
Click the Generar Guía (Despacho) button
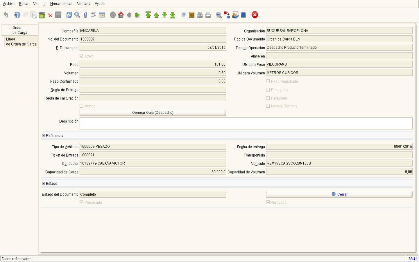pos(153,113)
